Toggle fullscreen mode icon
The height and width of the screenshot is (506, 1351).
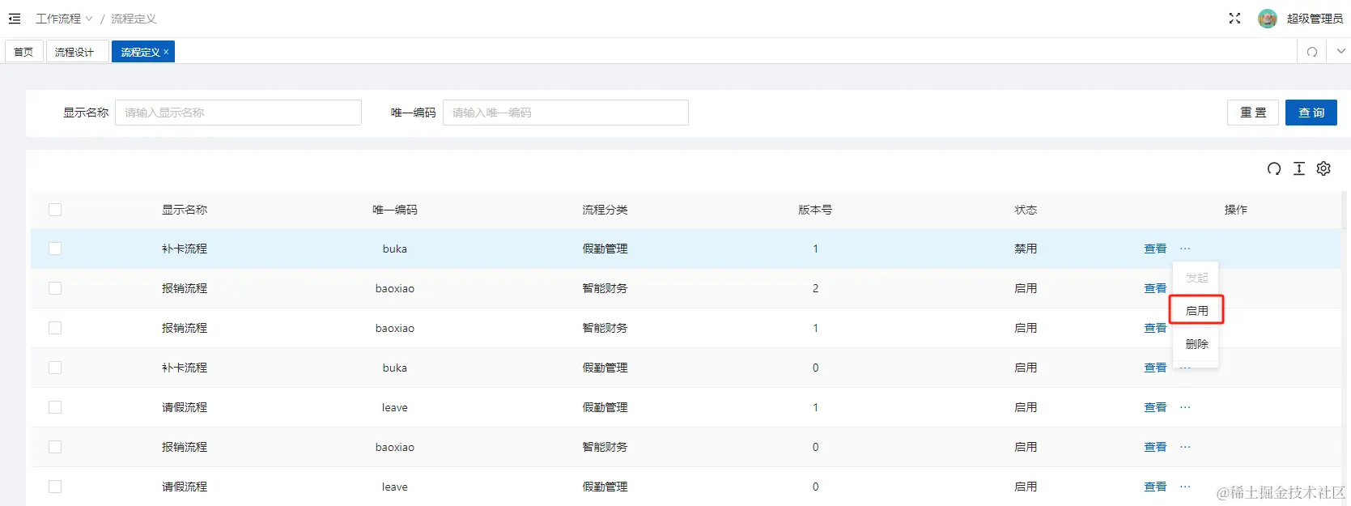click(1234, 19)
